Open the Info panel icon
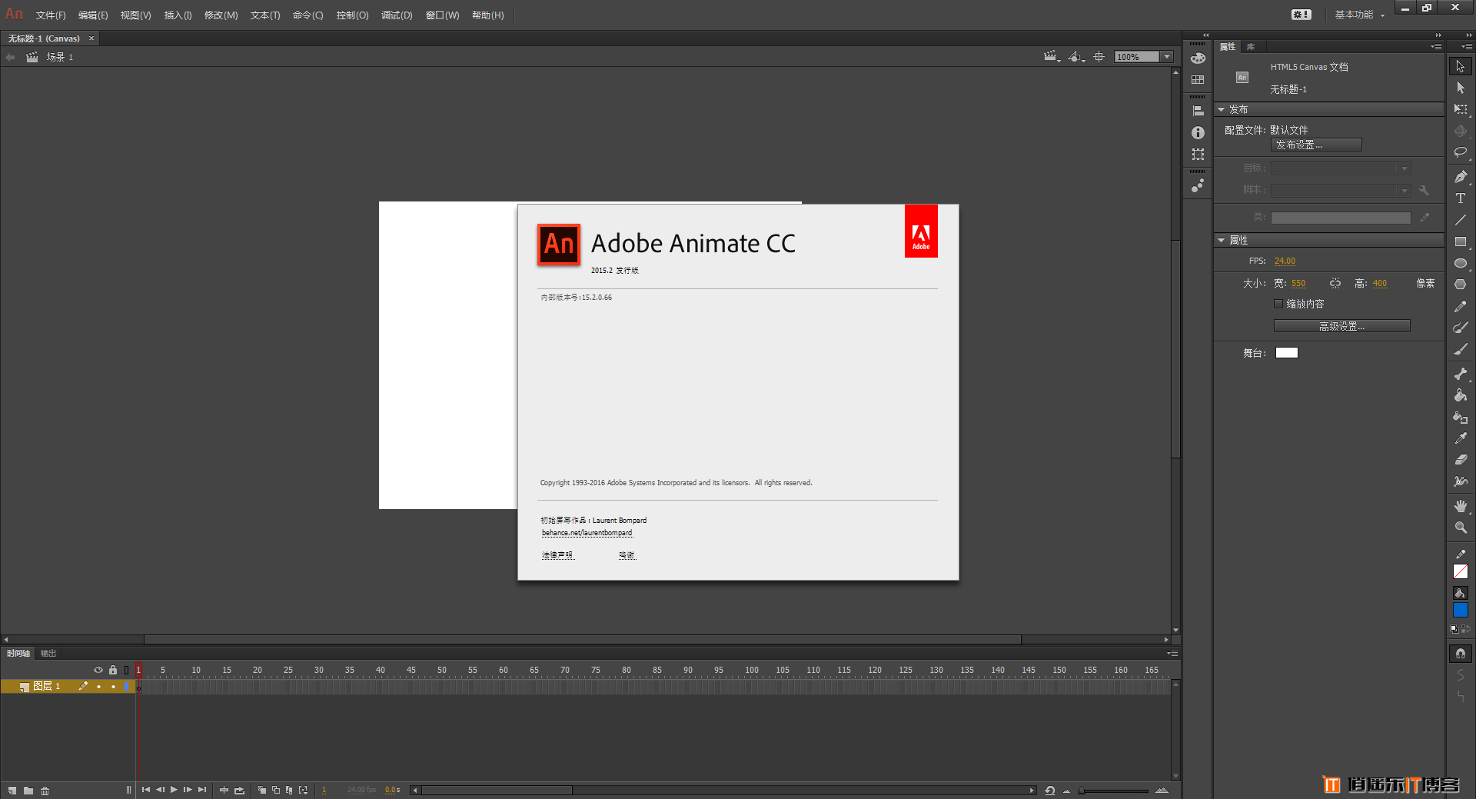The height and width of the screenshot is (799, 1476). point(1198,133)
